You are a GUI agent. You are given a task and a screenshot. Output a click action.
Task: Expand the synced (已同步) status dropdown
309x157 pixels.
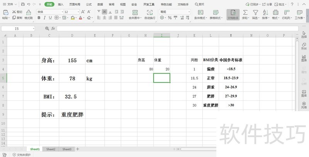[x=260, y=4]
